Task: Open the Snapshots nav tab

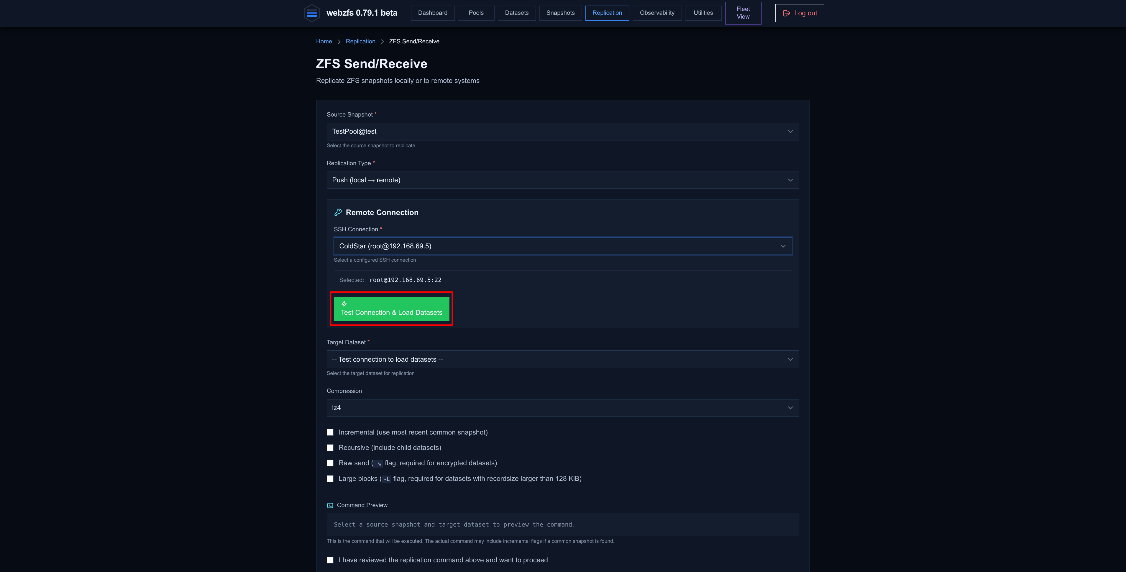Action: (x=560, y=13)
